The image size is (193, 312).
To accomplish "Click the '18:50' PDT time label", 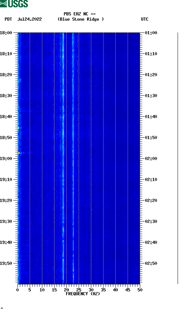I will 6,138.
